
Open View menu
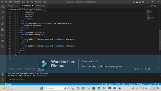point(23,2)
